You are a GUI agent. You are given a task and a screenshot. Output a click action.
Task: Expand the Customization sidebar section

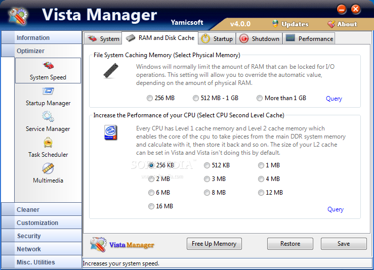point(41,222)
